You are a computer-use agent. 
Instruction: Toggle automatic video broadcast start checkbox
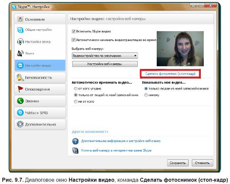click(74, 40)
